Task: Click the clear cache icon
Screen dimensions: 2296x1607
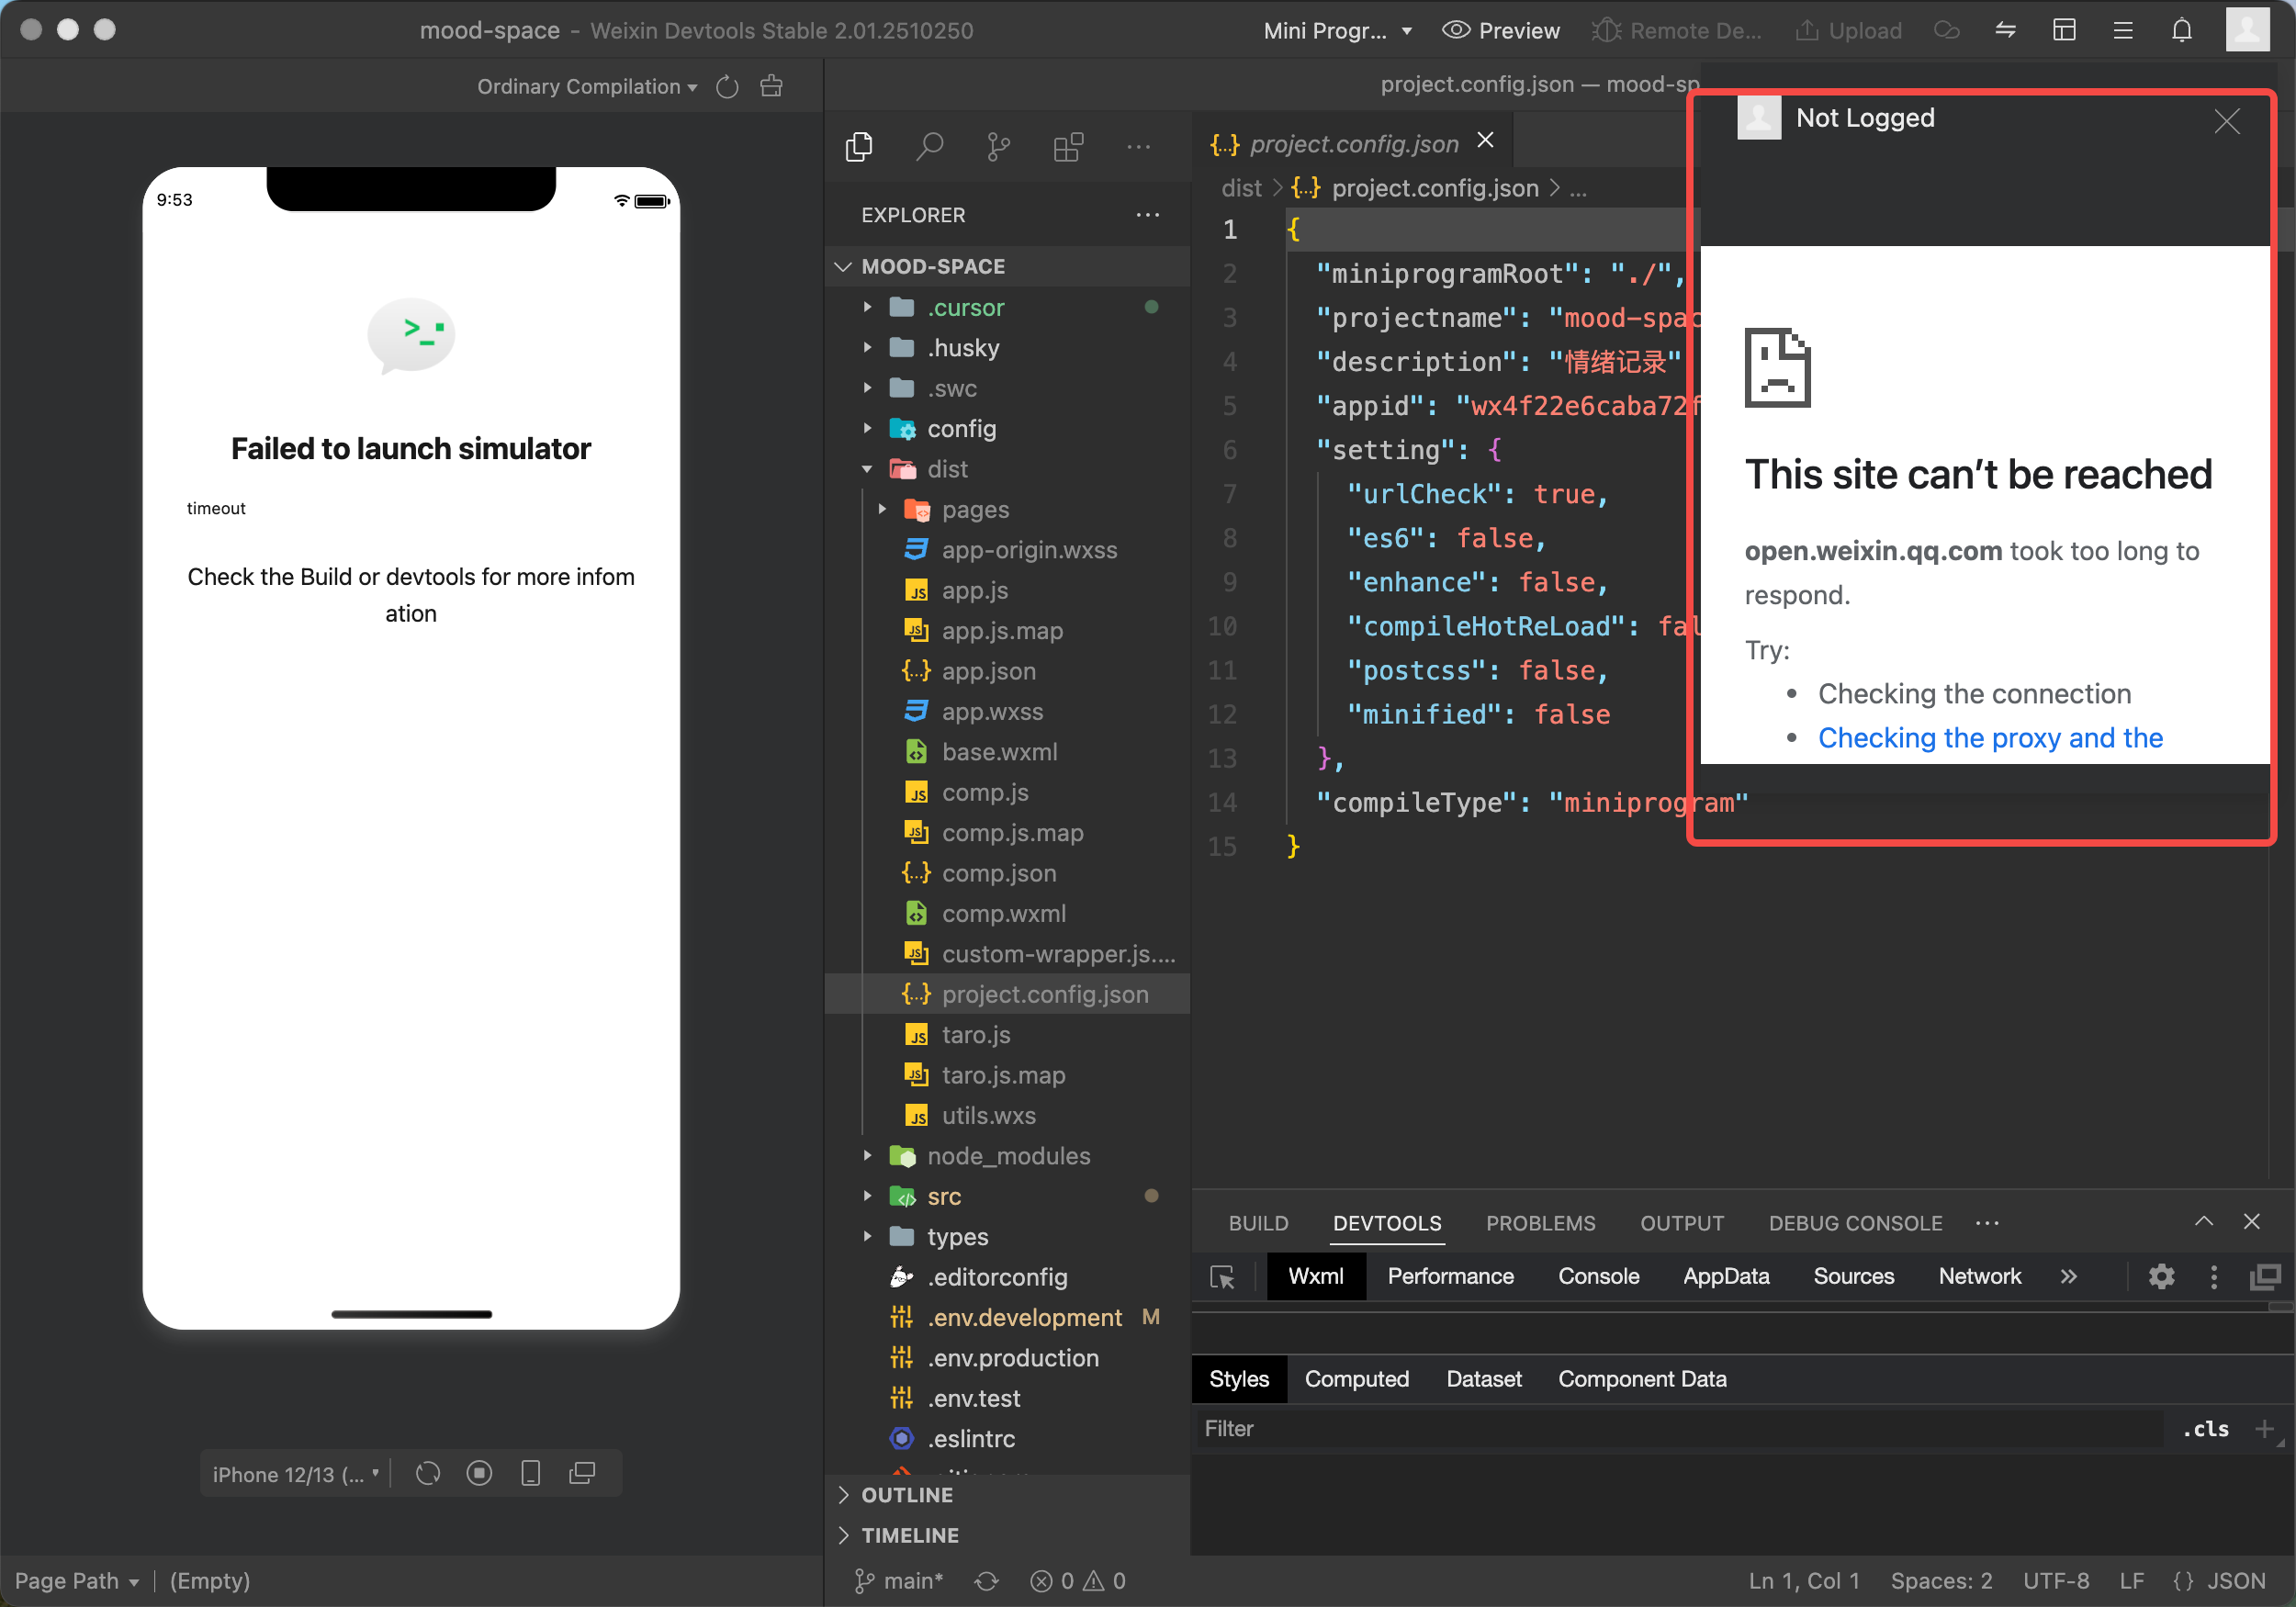Action: [771, 87]
